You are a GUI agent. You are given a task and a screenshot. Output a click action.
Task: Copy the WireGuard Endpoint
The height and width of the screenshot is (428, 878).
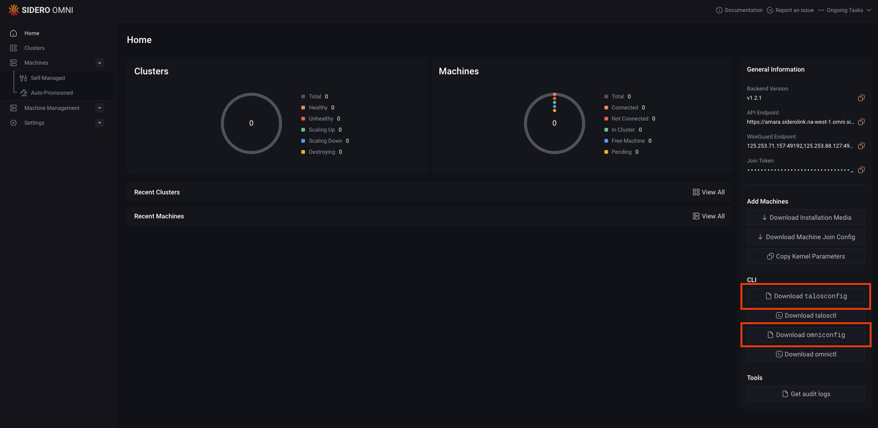pyautogui.click(x=861, y=146)
